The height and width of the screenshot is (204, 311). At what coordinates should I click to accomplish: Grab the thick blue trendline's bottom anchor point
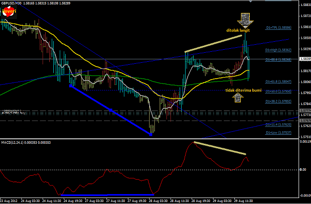(151, 135)
